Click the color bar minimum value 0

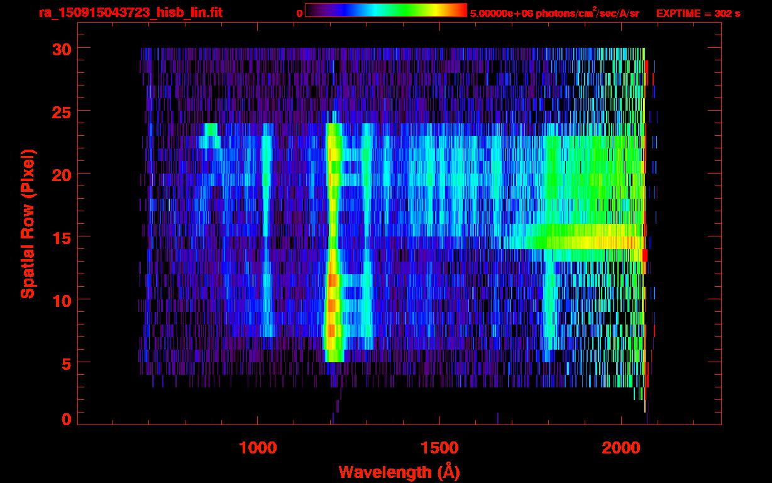pos(299,13)
